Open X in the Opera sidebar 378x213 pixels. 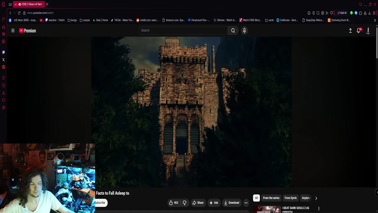coord(4,60)
